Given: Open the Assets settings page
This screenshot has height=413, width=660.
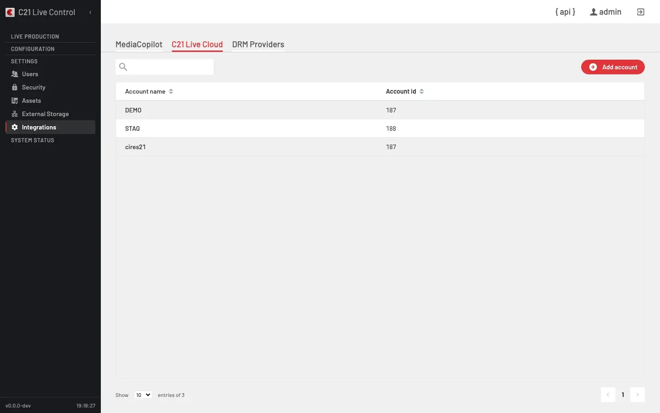Looking at the screenshot, I should coord(50,100).
